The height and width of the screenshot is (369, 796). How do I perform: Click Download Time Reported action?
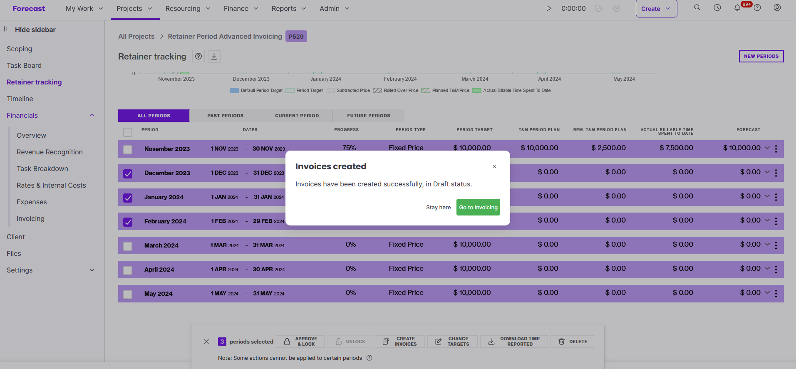pos(514,342)
